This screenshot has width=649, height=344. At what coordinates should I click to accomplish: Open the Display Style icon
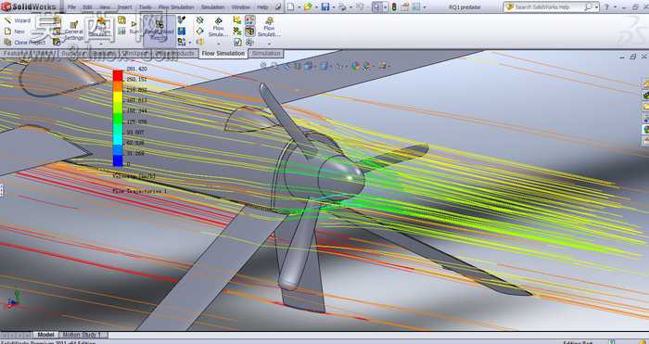tap(324, 66)
